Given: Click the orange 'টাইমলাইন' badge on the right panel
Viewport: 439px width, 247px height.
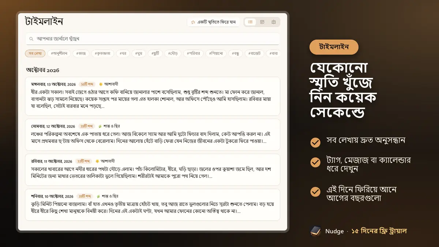Looking at the screenshot, I should pyautogui.click(x=334, y=47).
